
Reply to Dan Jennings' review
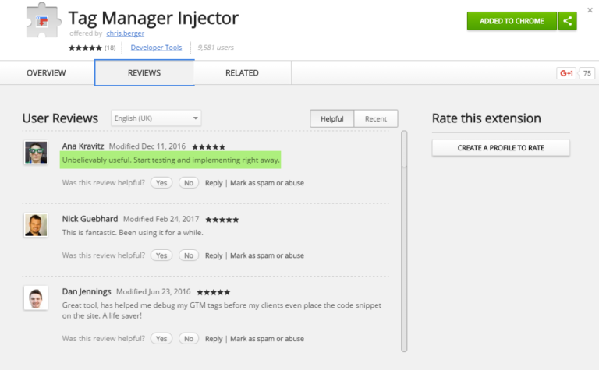(214, 339)
